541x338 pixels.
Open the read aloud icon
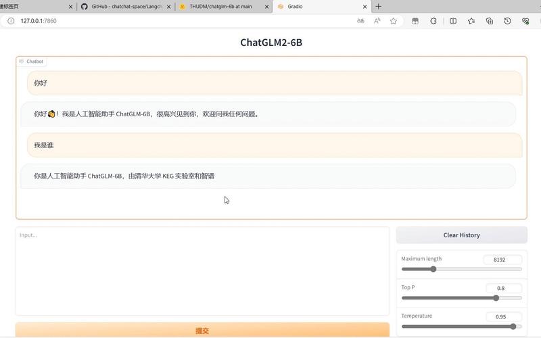pos(377,21)
